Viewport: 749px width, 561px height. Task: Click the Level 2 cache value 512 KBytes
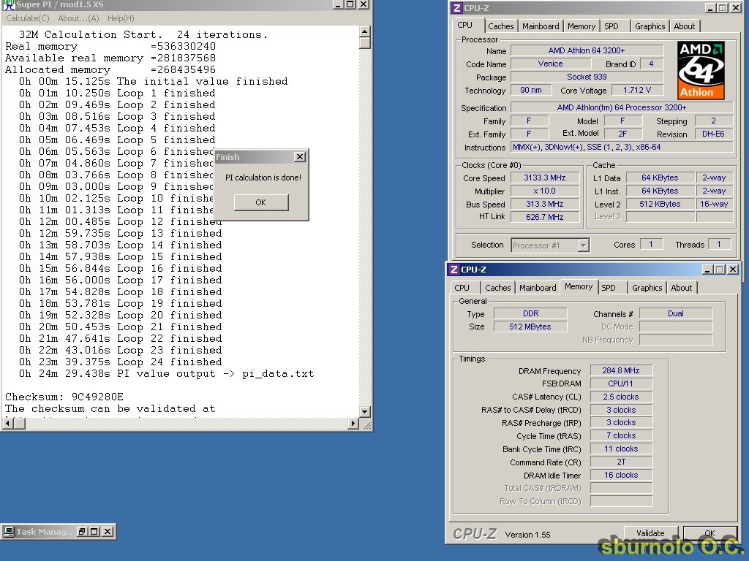pyautogui.click(x=660, y=204)
